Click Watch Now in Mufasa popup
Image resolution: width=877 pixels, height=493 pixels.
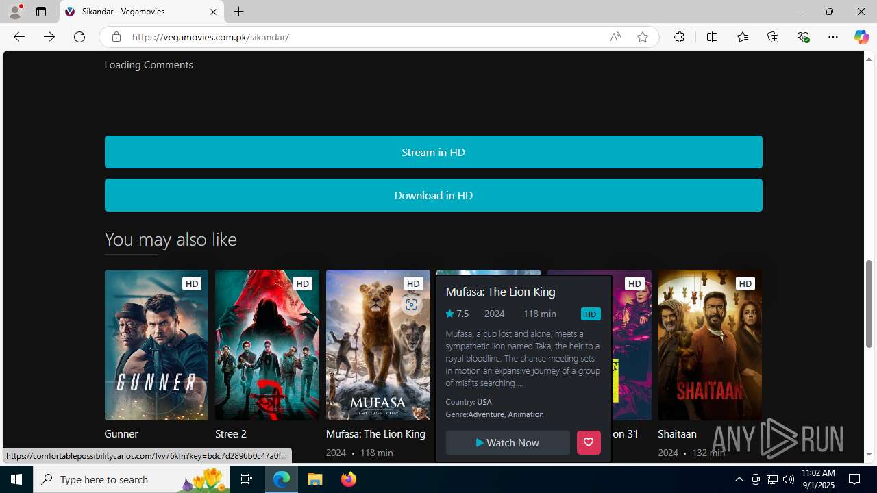coord(508,442)
